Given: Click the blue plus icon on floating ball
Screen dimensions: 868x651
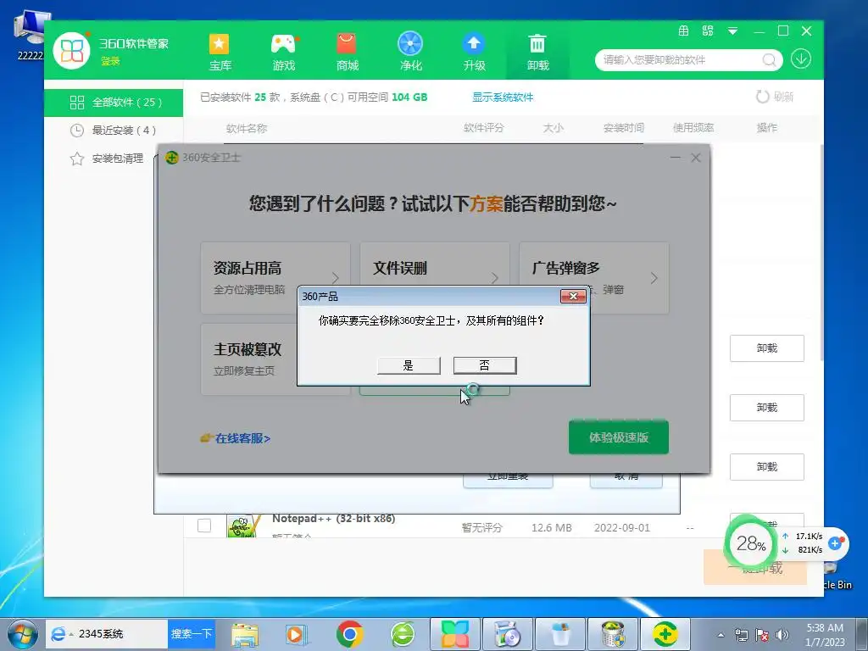Looking at the screenshot, I should 835,543.
